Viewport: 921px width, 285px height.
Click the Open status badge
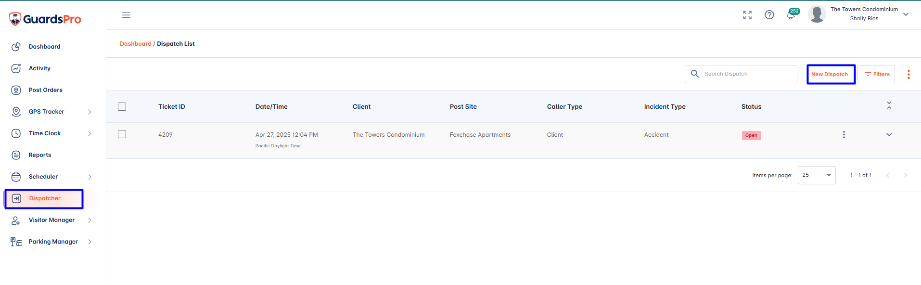[751, 135]
